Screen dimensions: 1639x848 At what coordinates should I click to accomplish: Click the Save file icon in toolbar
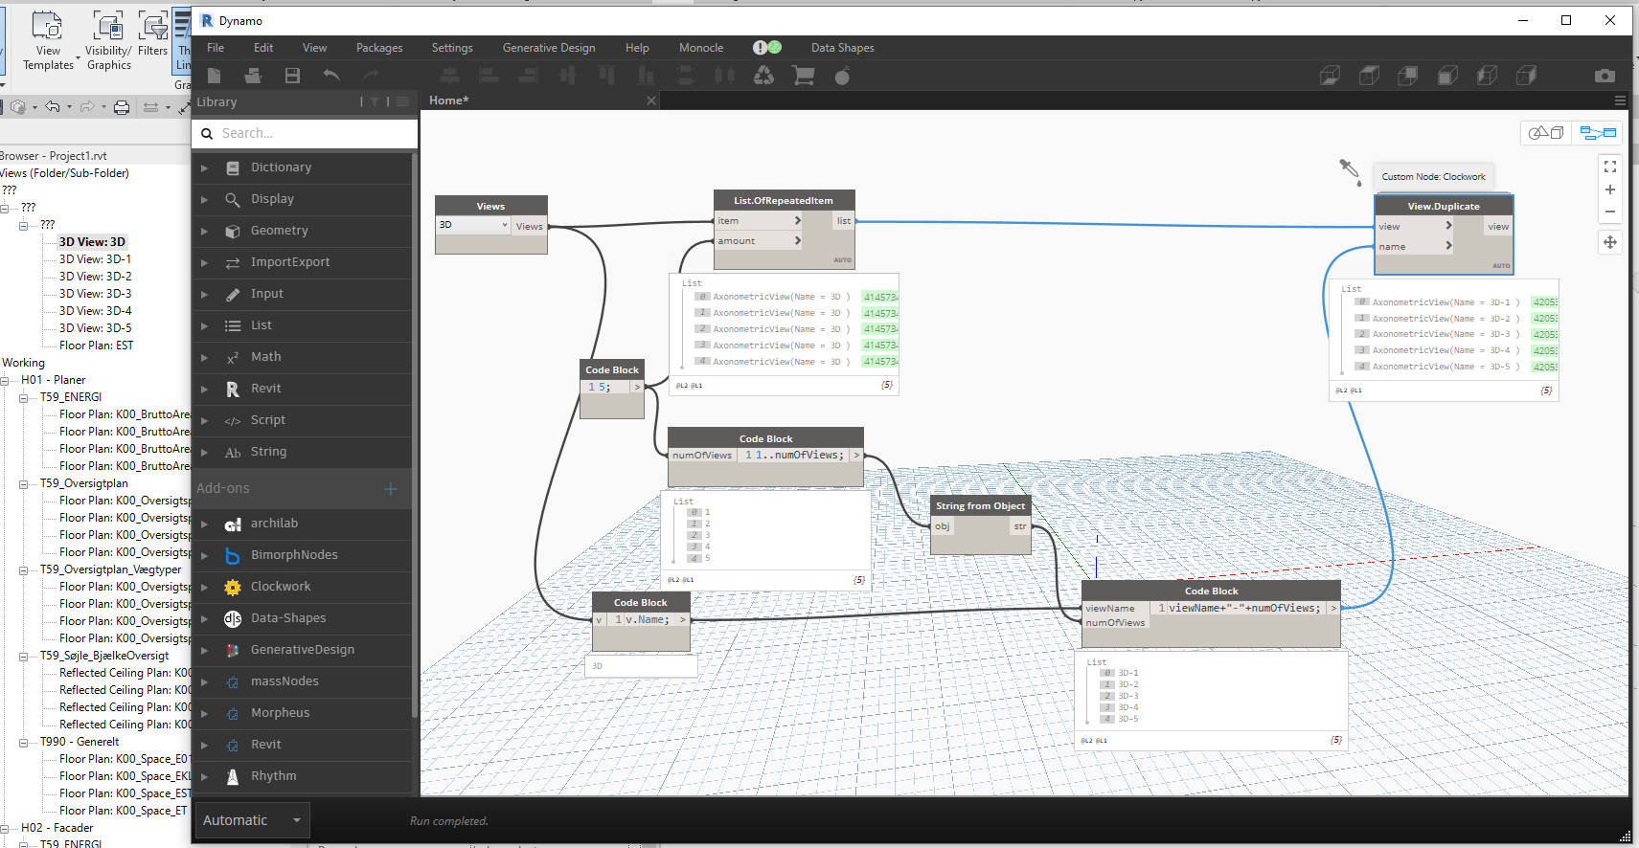[292, 76]
